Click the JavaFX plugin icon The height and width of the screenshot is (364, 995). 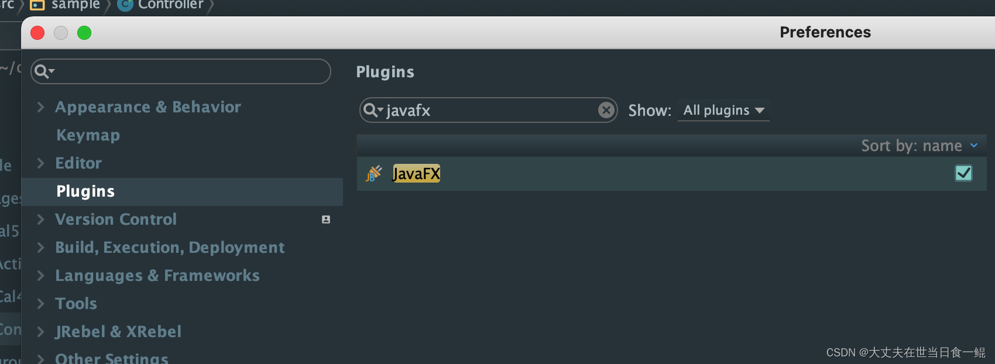373,174
